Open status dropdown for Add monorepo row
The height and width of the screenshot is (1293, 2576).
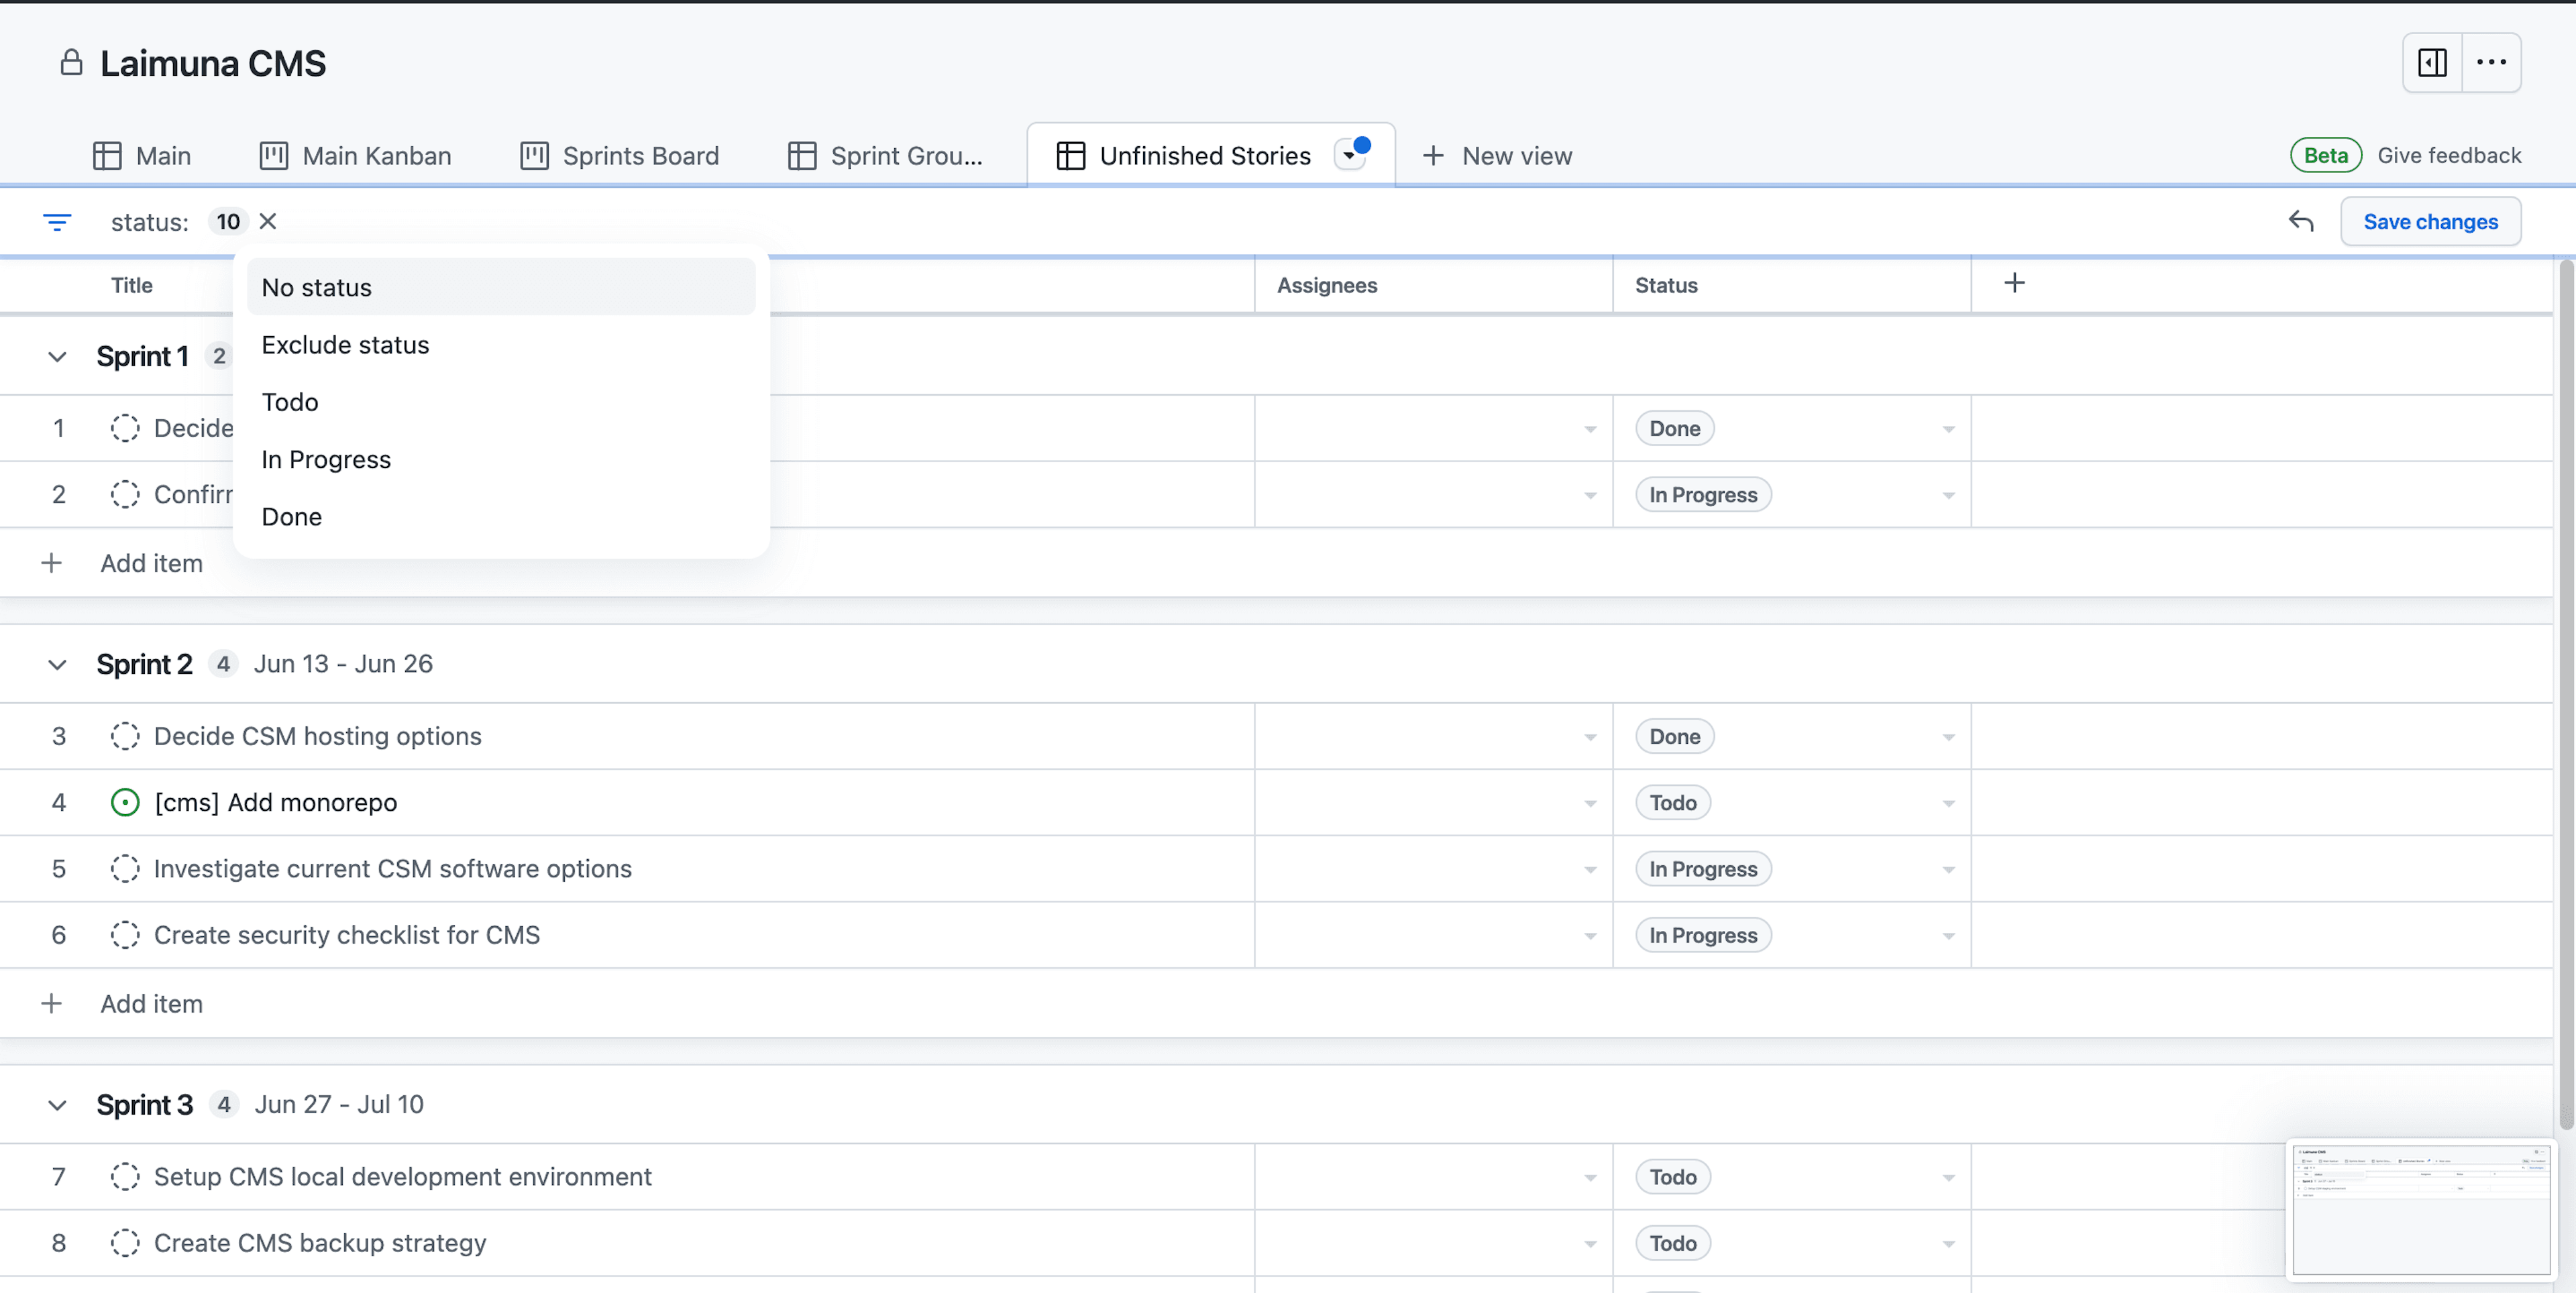coord(1948,804)
